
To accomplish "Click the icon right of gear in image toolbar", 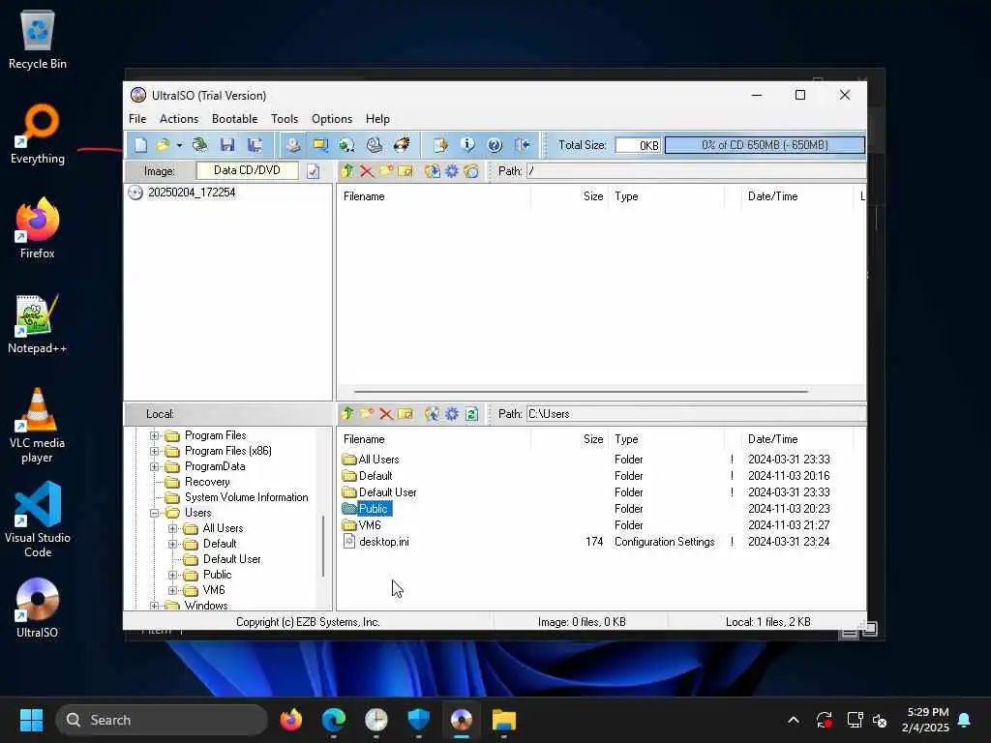I will point(471,170).
